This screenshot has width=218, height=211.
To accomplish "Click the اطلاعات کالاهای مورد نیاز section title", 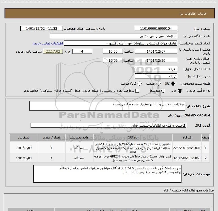I will 189,115.
